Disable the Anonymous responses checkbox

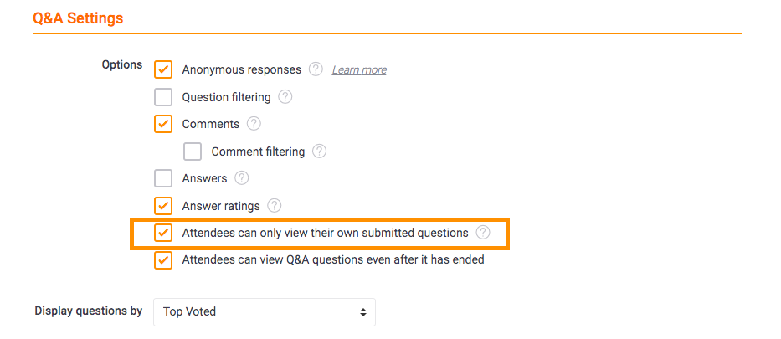[x=163, y=69]
